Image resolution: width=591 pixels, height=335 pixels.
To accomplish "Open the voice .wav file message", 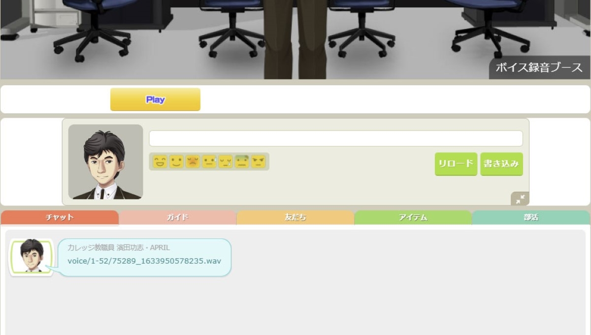I will (x=144, y=261).
